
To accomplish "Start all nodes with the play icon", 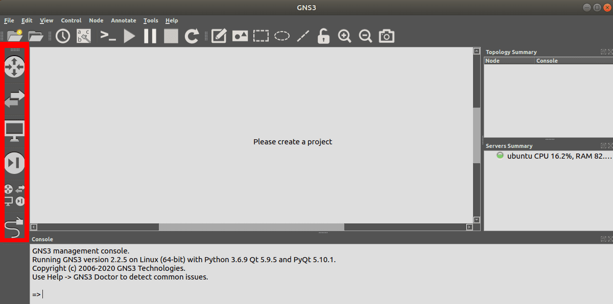I will point(129,36).
